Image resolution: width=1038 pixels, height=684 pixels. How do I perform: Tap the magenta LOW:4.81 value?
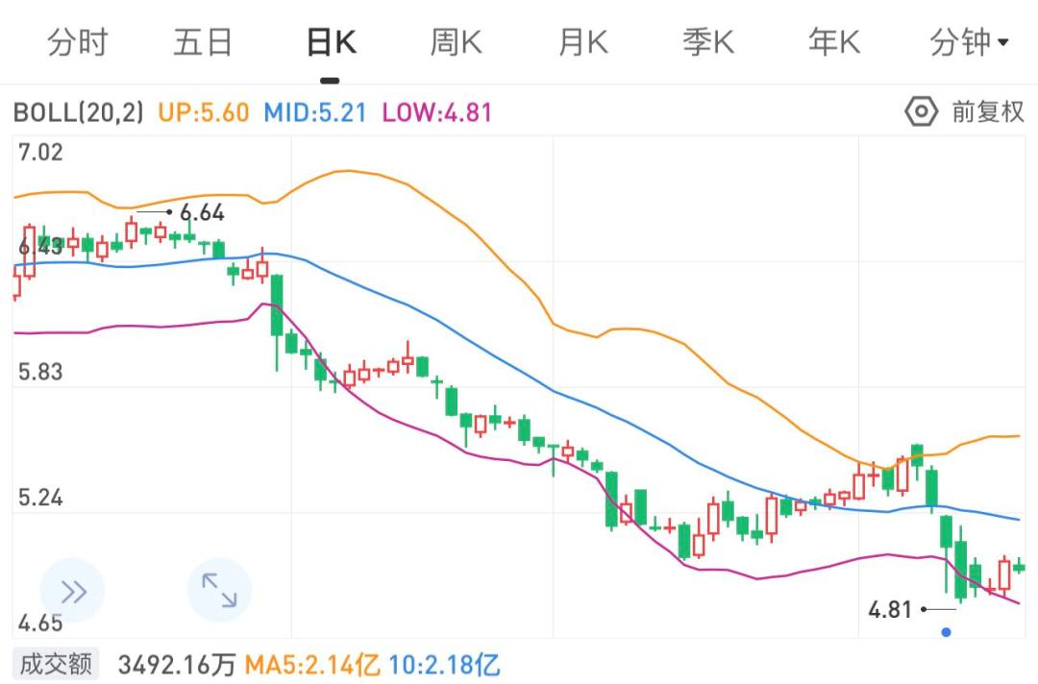click(437, 112)
